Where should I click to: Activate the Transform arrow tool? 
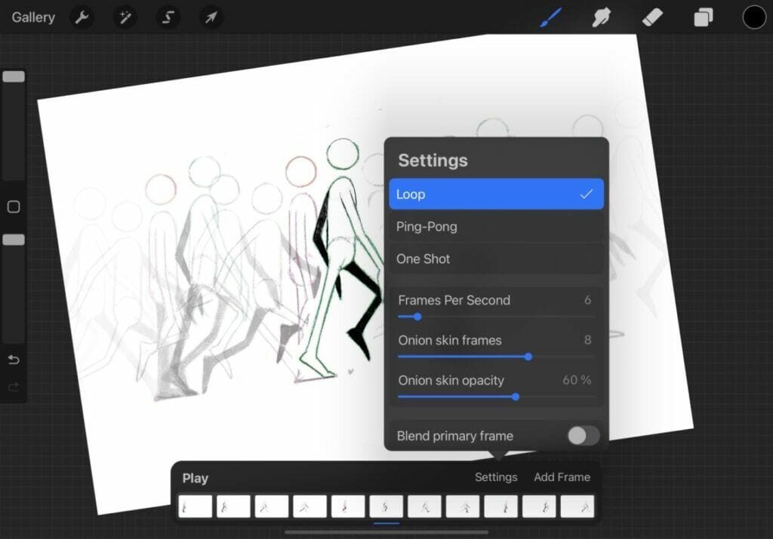[211, 18]
